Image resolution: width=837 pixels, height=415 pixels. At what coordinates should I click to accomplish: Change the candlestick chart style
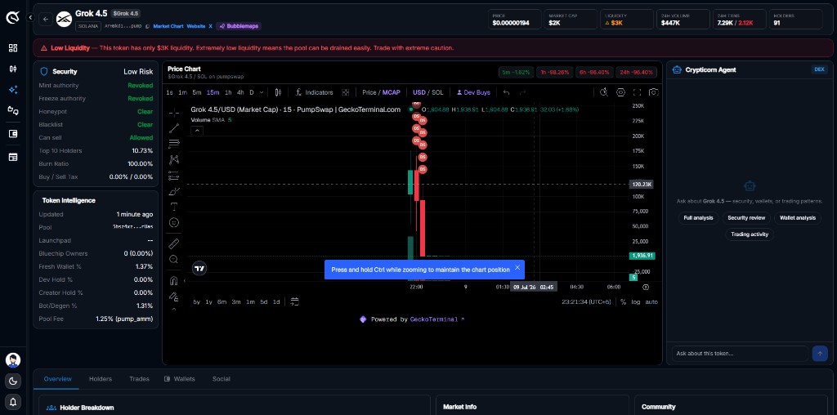click(x=278, y=92)
